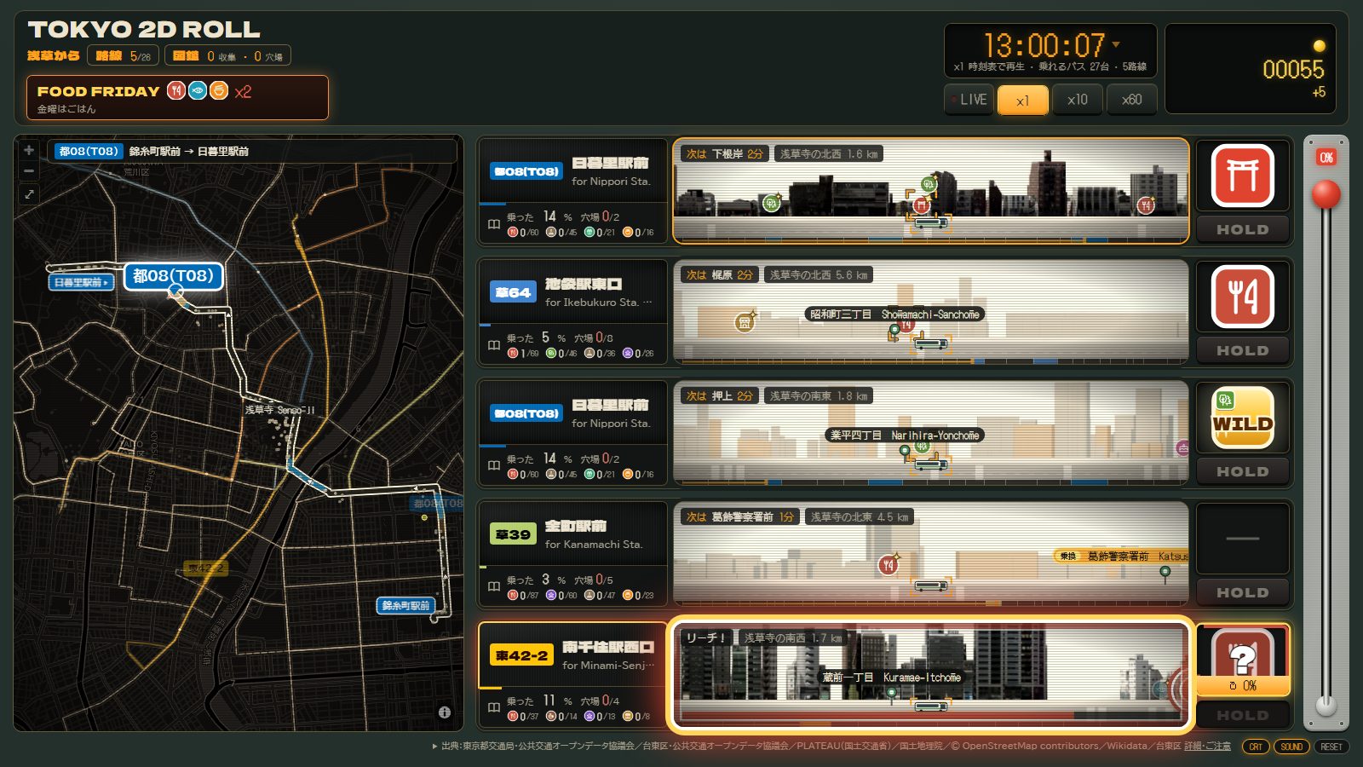Click the RESET button
Viewport: 1363px width, 767px height.
[x=1331, y=747]
